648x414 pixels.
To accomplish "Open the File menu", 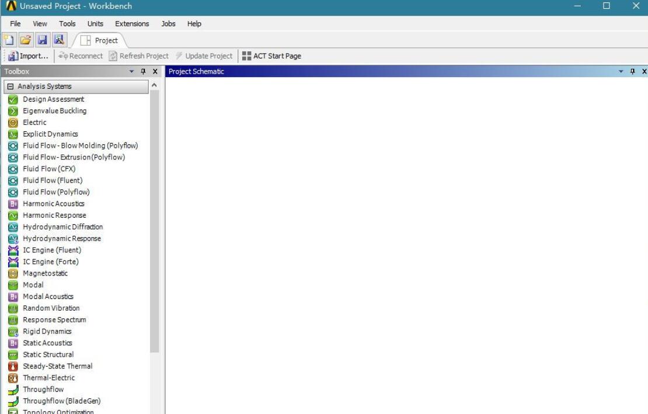I will click(x=15, y=23).
